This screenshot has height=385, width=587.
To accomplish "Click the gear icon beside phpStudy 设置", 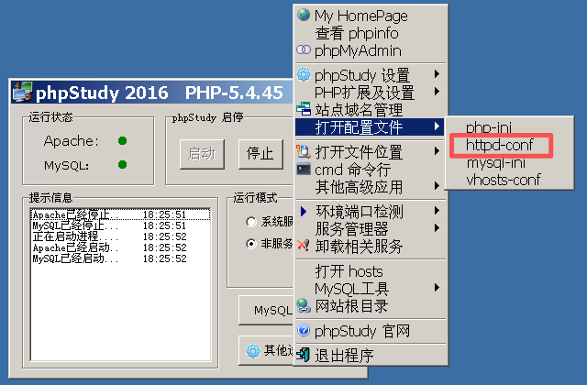I will click(x=304, y=74).
